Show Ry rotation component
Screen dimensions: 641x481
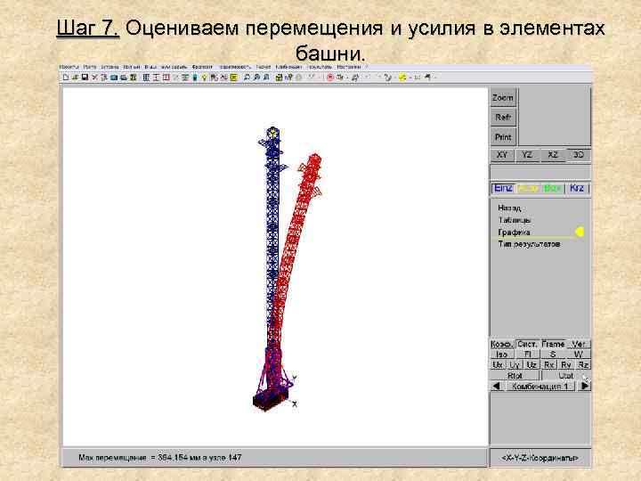pos(566,365)
